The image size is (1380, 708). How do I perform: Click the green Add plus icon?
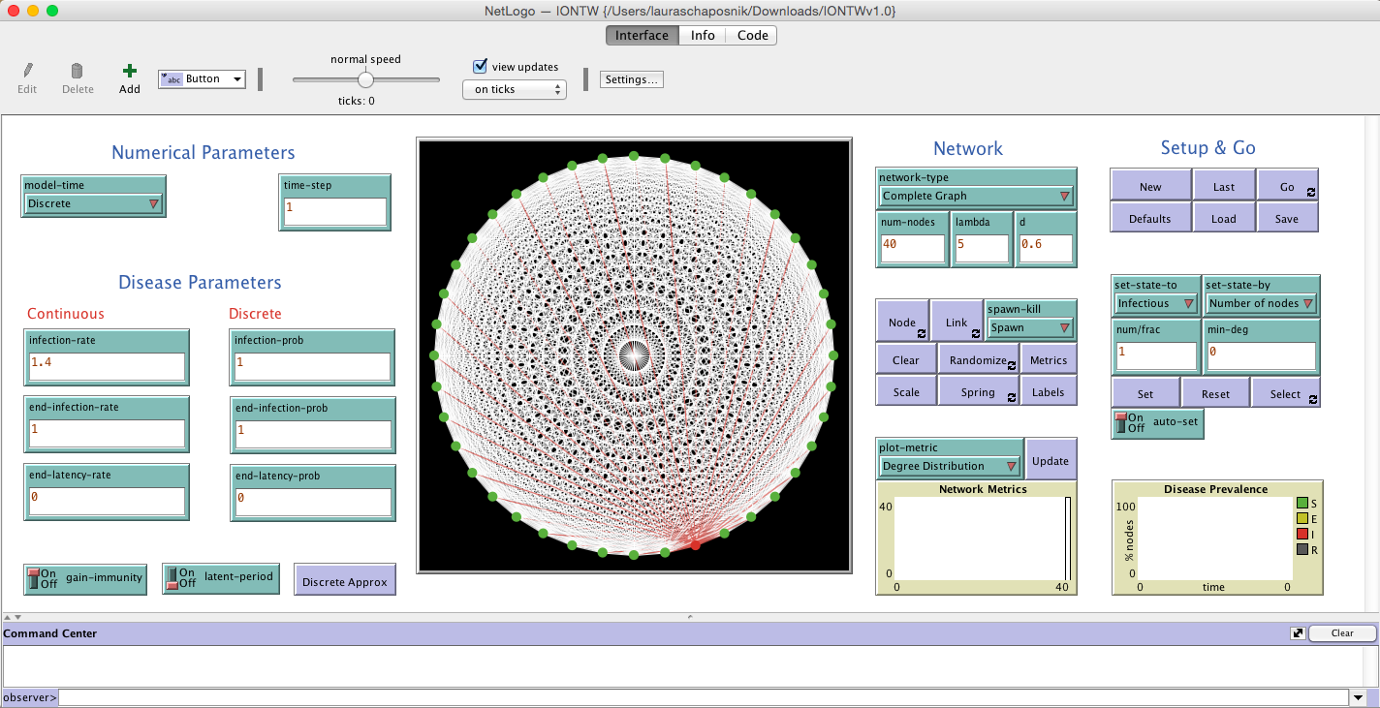coord(130,71)
